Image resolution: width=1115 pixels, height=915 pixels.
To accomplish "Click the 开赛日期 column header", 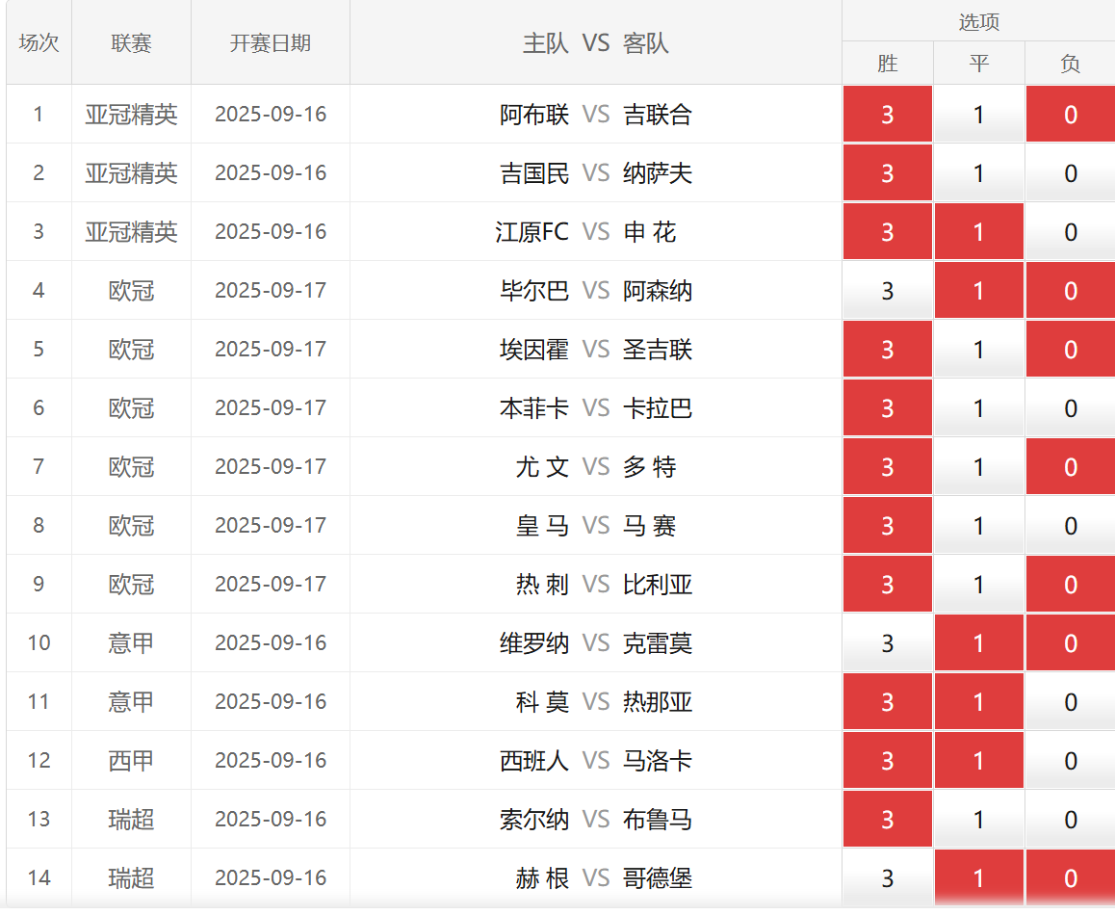I will (271, 42).
